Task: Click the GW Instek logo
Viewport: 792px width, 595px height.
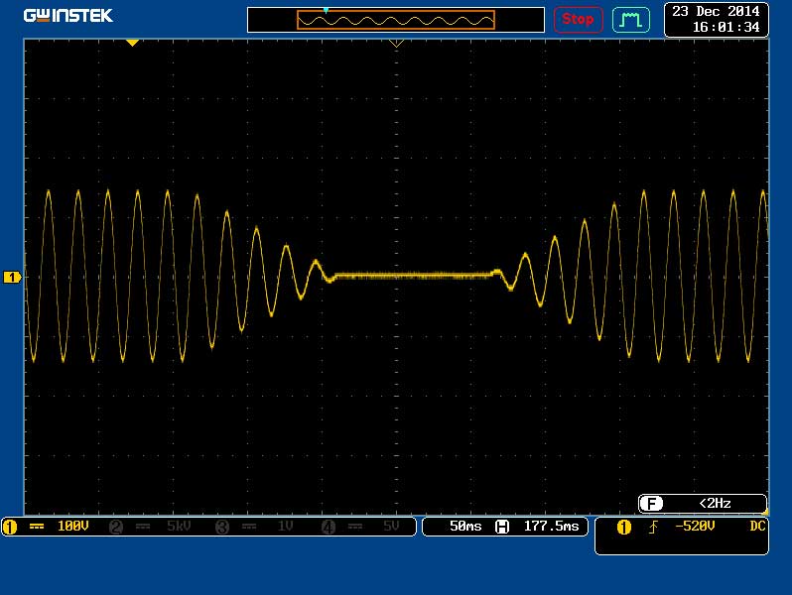Action: pyautogui.click(x=68, y=16)
